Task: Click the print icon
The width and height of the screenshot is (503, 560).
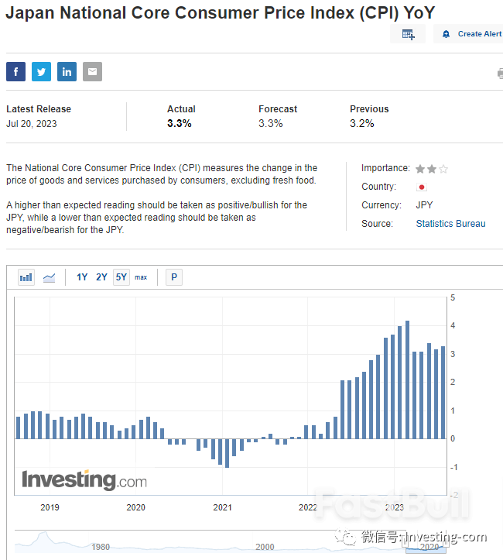Action: click(x=499, y=74)
